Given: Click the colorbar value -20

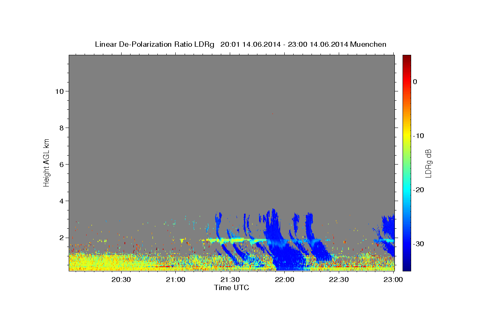Looking at the screenshot, I should (419, 190).
